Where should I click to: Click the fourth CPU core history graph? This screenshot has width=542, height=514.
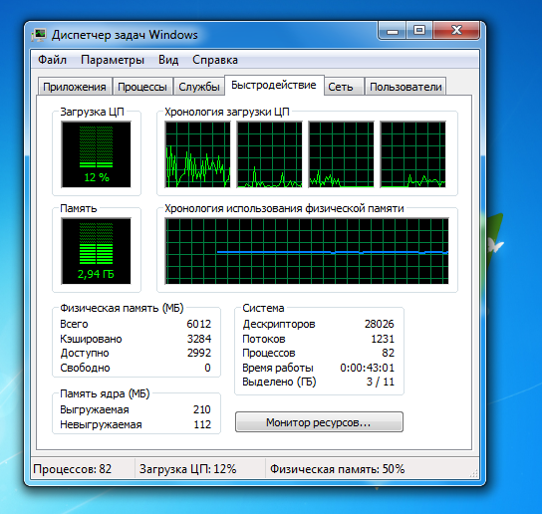(x=413, y=154)
